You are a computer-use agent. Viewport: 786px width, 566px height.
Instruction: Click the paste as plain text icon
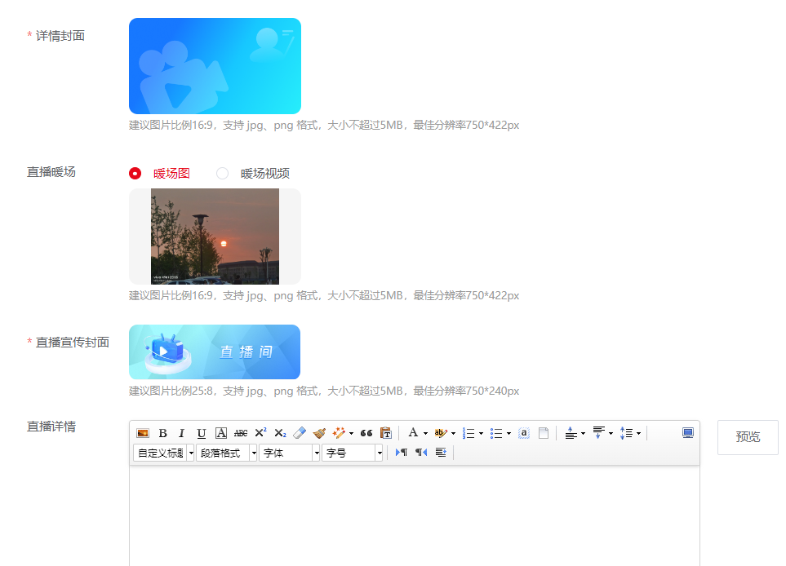click(x=386, y=433)
